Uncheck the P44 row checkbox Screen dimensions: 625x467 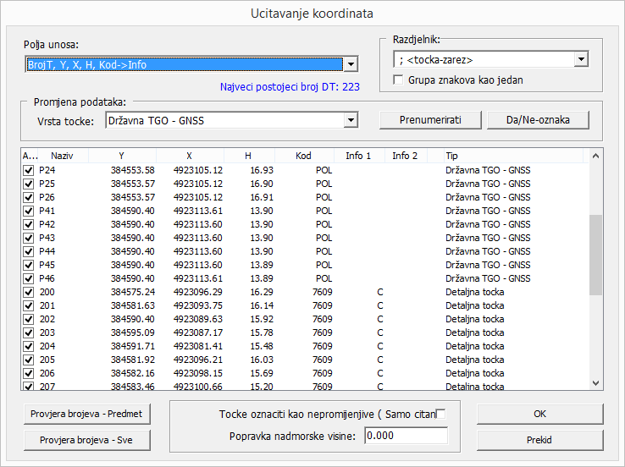click(x=28, y=251)
